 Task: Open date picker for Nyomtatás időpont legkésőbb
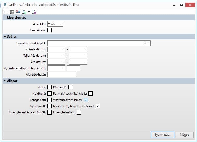pyautogui.click(x=63, y=68)
